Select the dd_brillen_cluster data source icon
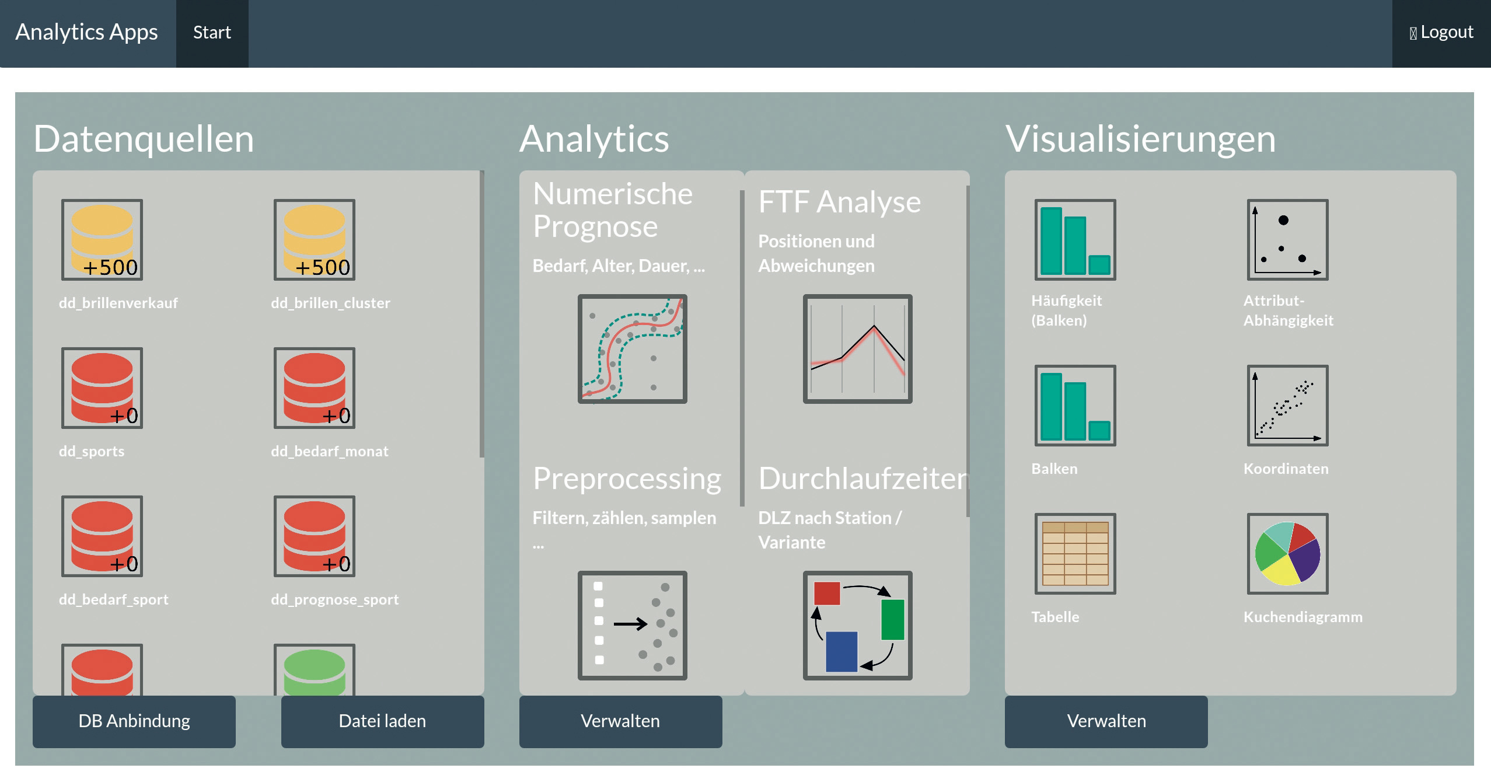The image size is (1491, 768). click(315, 240)
